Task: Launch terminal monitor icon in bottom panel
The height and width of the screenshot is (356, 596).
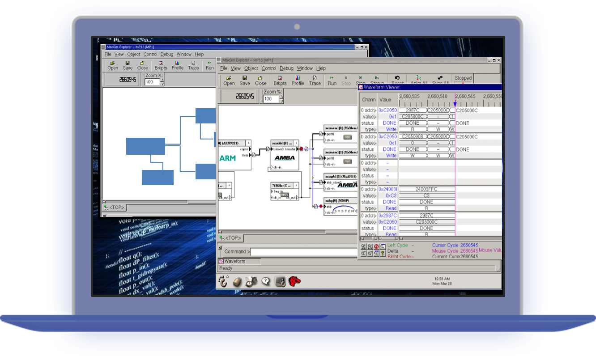Action: tap(281, 281)
